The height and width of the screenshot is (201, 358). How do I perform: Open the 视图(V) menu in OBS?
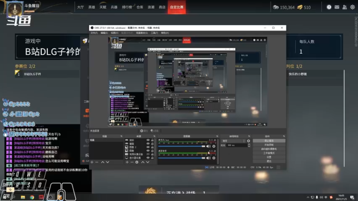115,33
